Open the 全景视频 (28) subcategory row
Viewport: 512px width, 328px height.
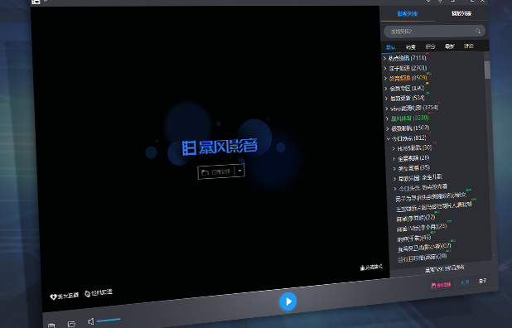412,158
